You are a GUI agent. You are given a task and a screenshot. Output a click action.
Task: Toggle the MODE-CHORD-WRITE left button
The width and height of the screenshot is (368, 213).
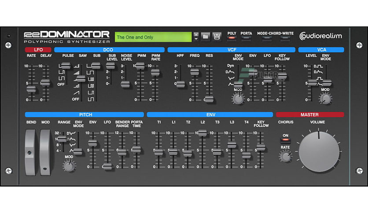point(267,38)
